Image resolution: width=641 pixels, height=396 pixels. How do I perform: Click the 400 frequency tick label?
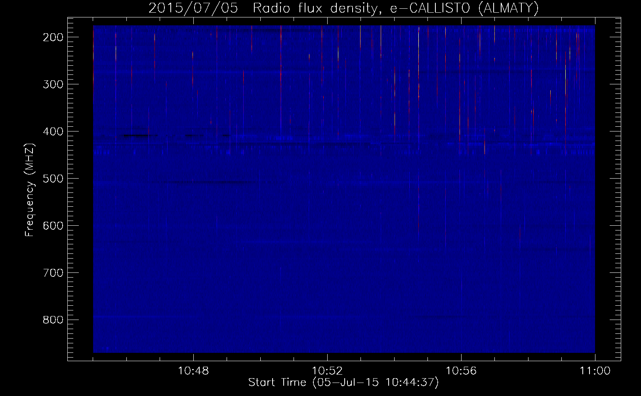point(53,131)
